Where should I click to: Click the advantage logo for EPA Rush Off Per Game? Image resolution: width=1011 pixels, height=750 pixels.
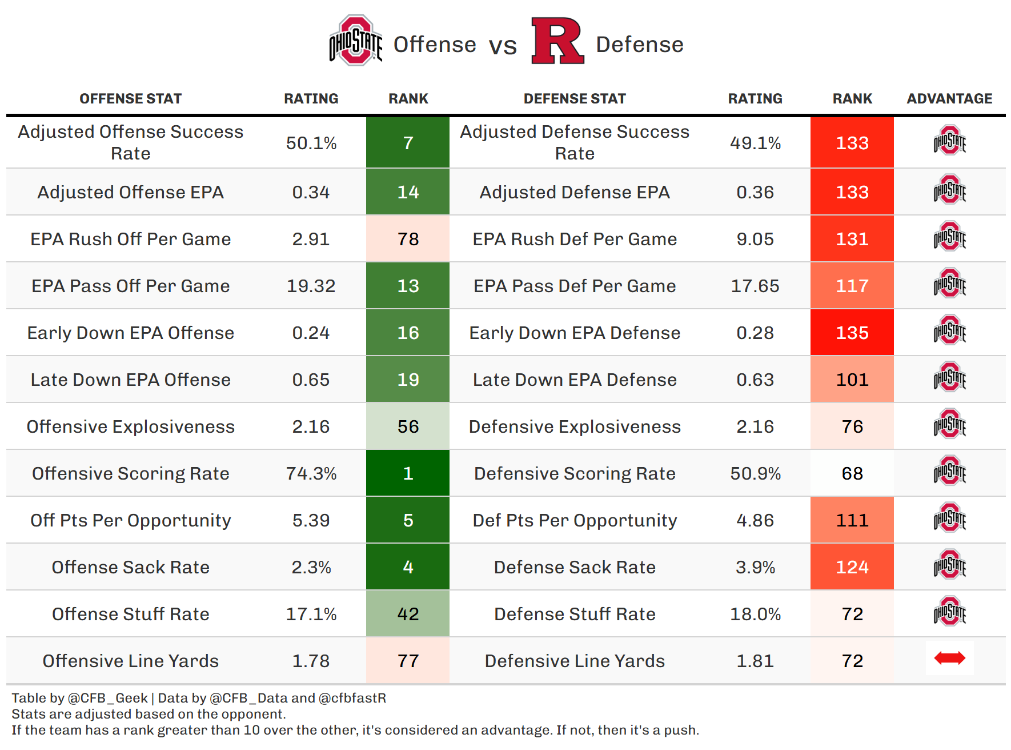[x=949, y=237]
